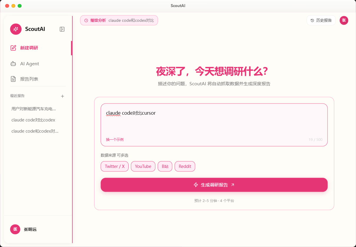Click the history icon beside 历史报告

(312, 21)
